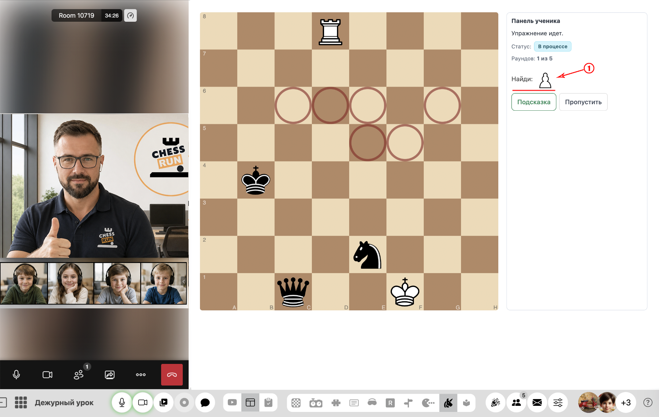The width and height of the screenshot is (659, 417).
Task: Open the reading book tool
Action: coord(466,403)
